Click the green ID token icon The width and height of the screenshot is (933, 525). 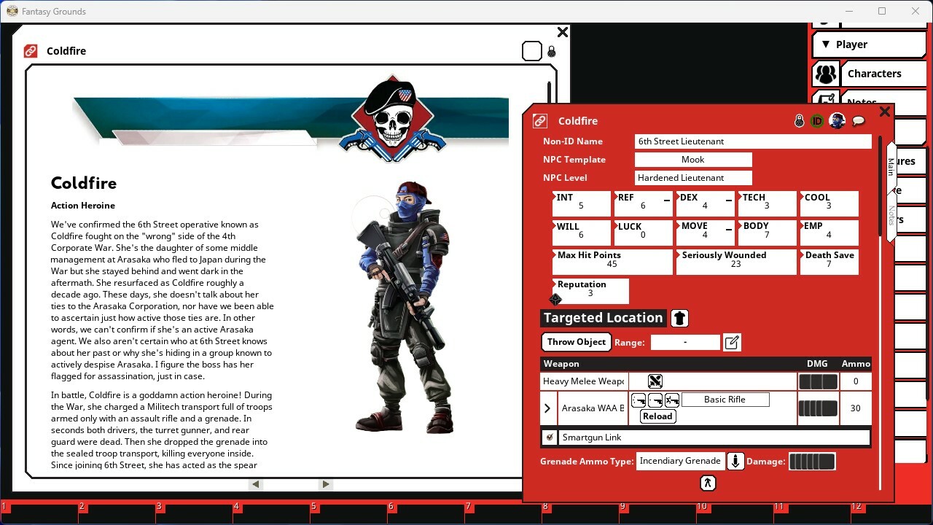(x=816, y=121)
